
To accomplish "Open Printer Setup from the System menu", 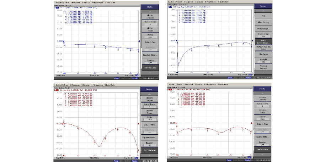I will (x=263, y=28).
